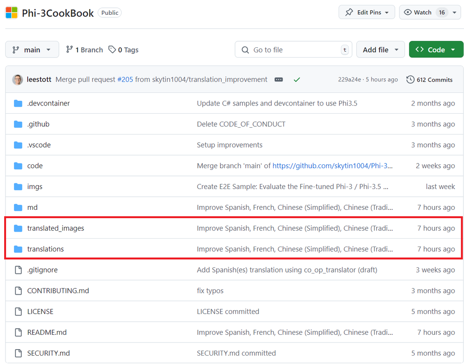
Task: Click the green checkmark status icon
Action: (x=297, y=79)
